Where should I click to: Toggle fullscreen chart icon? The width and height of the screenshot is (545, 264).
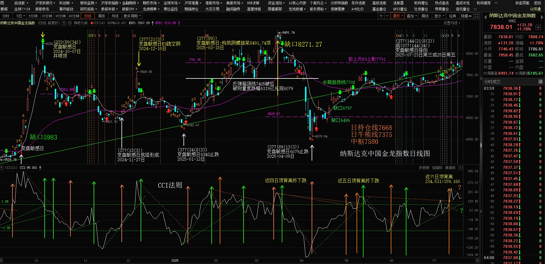click(476, 16)
